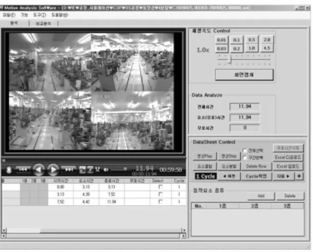Click the data table horizontal scrollbar right arrow
Image resolution: width=313 pixels, height=252 pixels.
[x=184, y=230]
